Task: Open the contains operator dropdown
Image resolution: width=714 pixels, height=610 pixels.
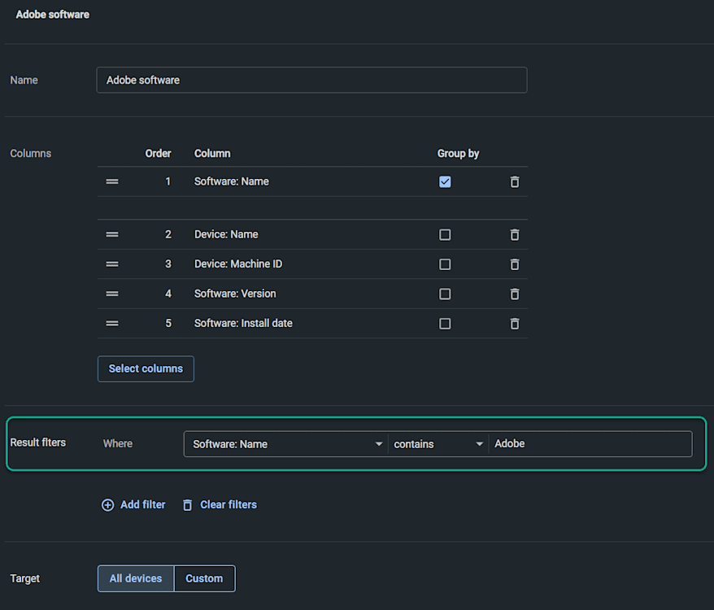Action: pyautogui.click(x=438, y=444)
